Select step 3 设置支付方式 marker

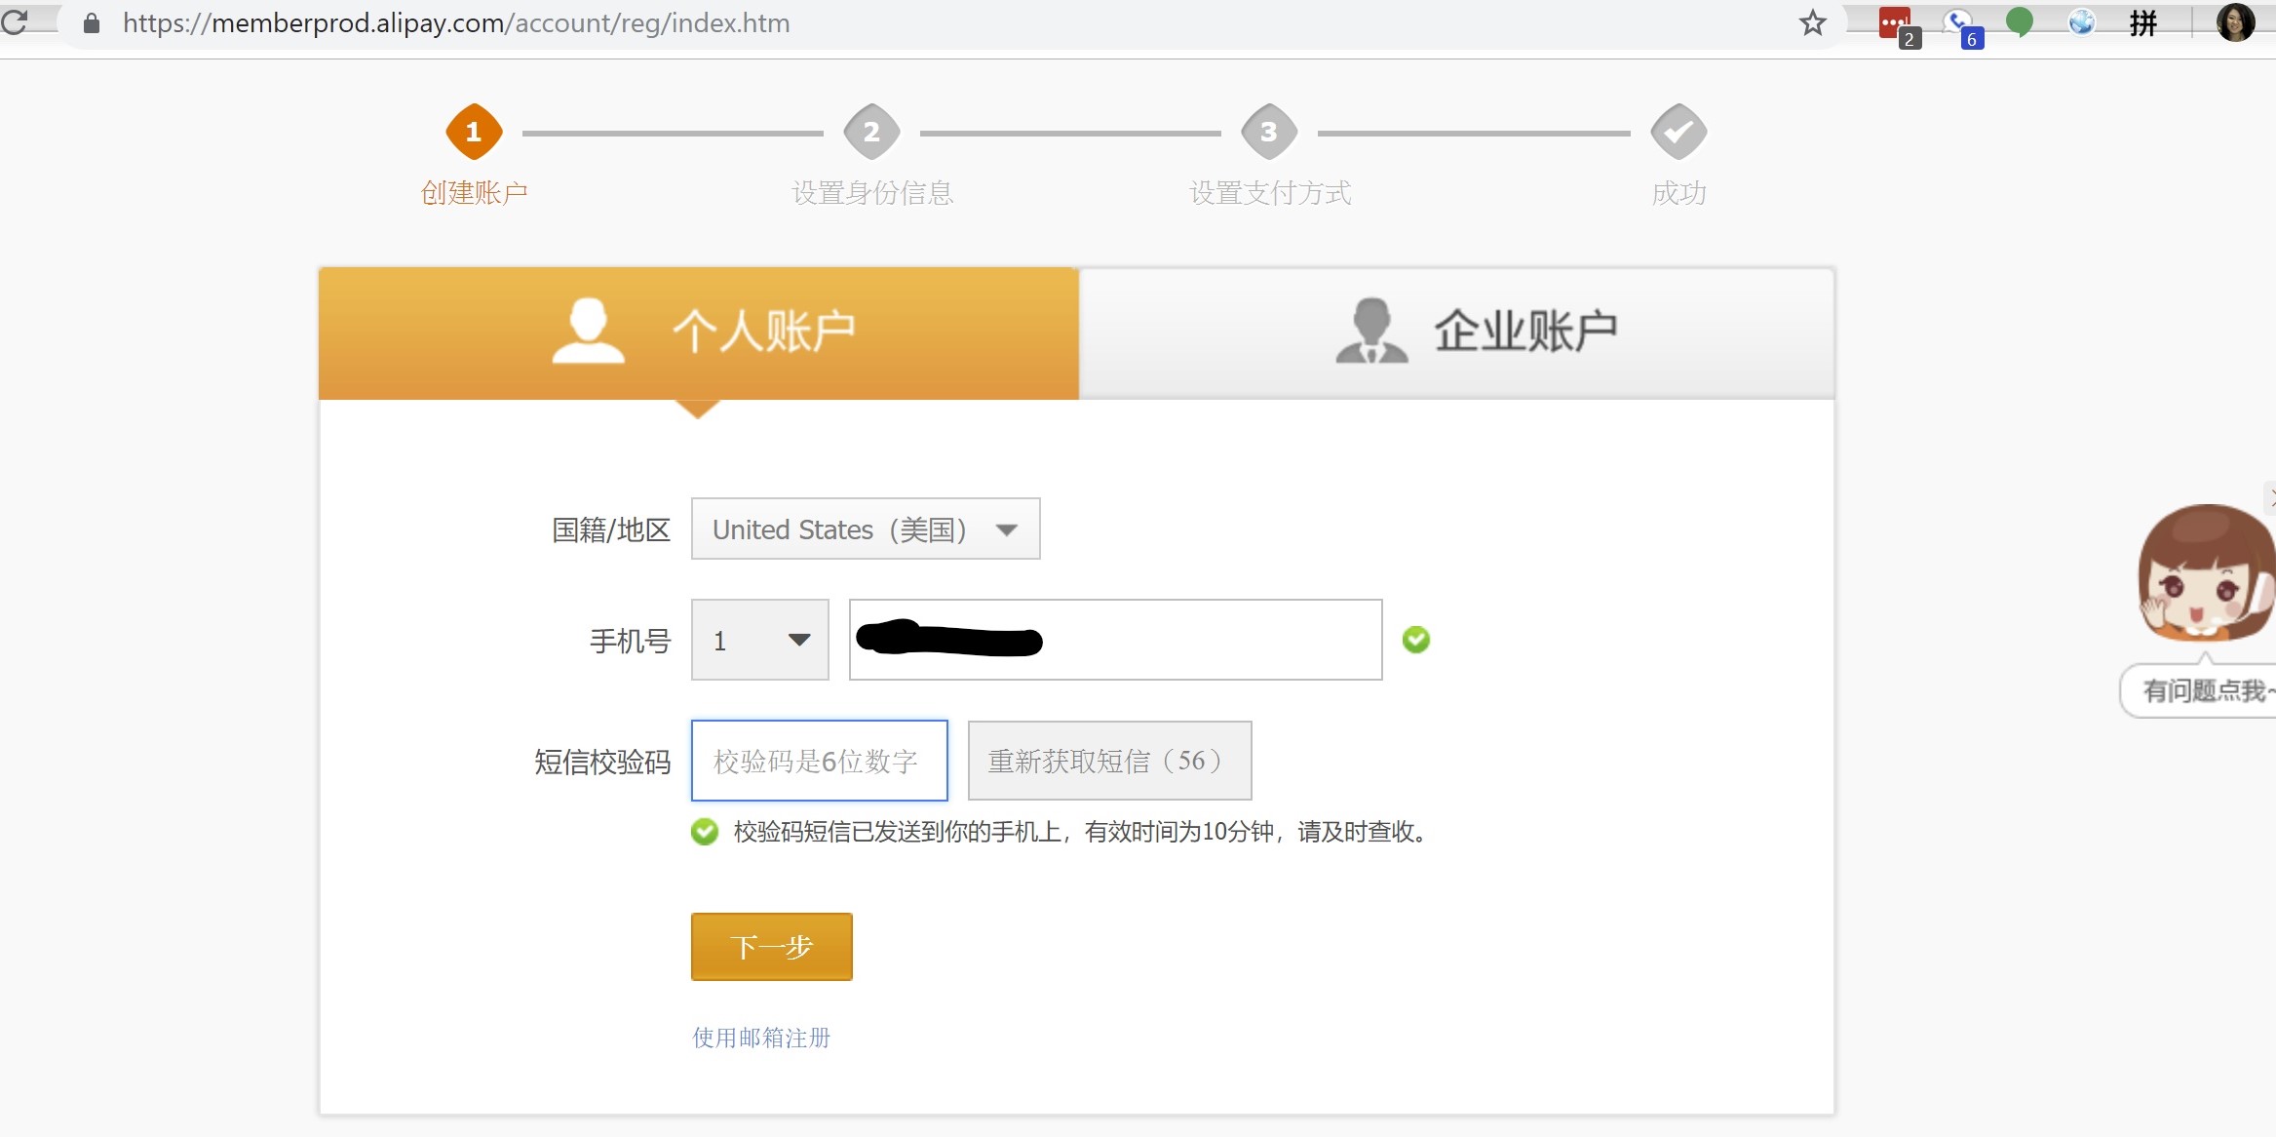click(x=1268, y=132)
